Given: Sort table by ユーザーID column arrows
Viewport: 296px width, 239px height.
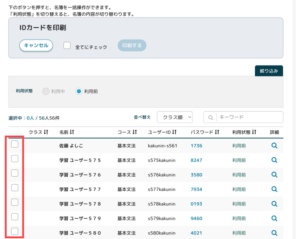Looking at the screenshot, I should tap(174, 132).
